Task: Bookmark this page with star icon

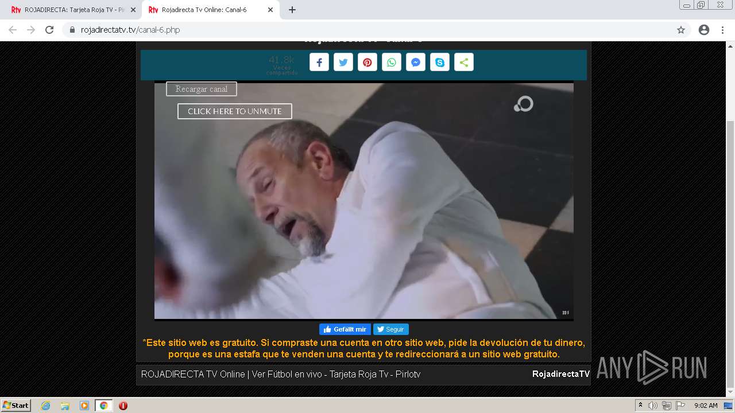Action: point(681,30)
